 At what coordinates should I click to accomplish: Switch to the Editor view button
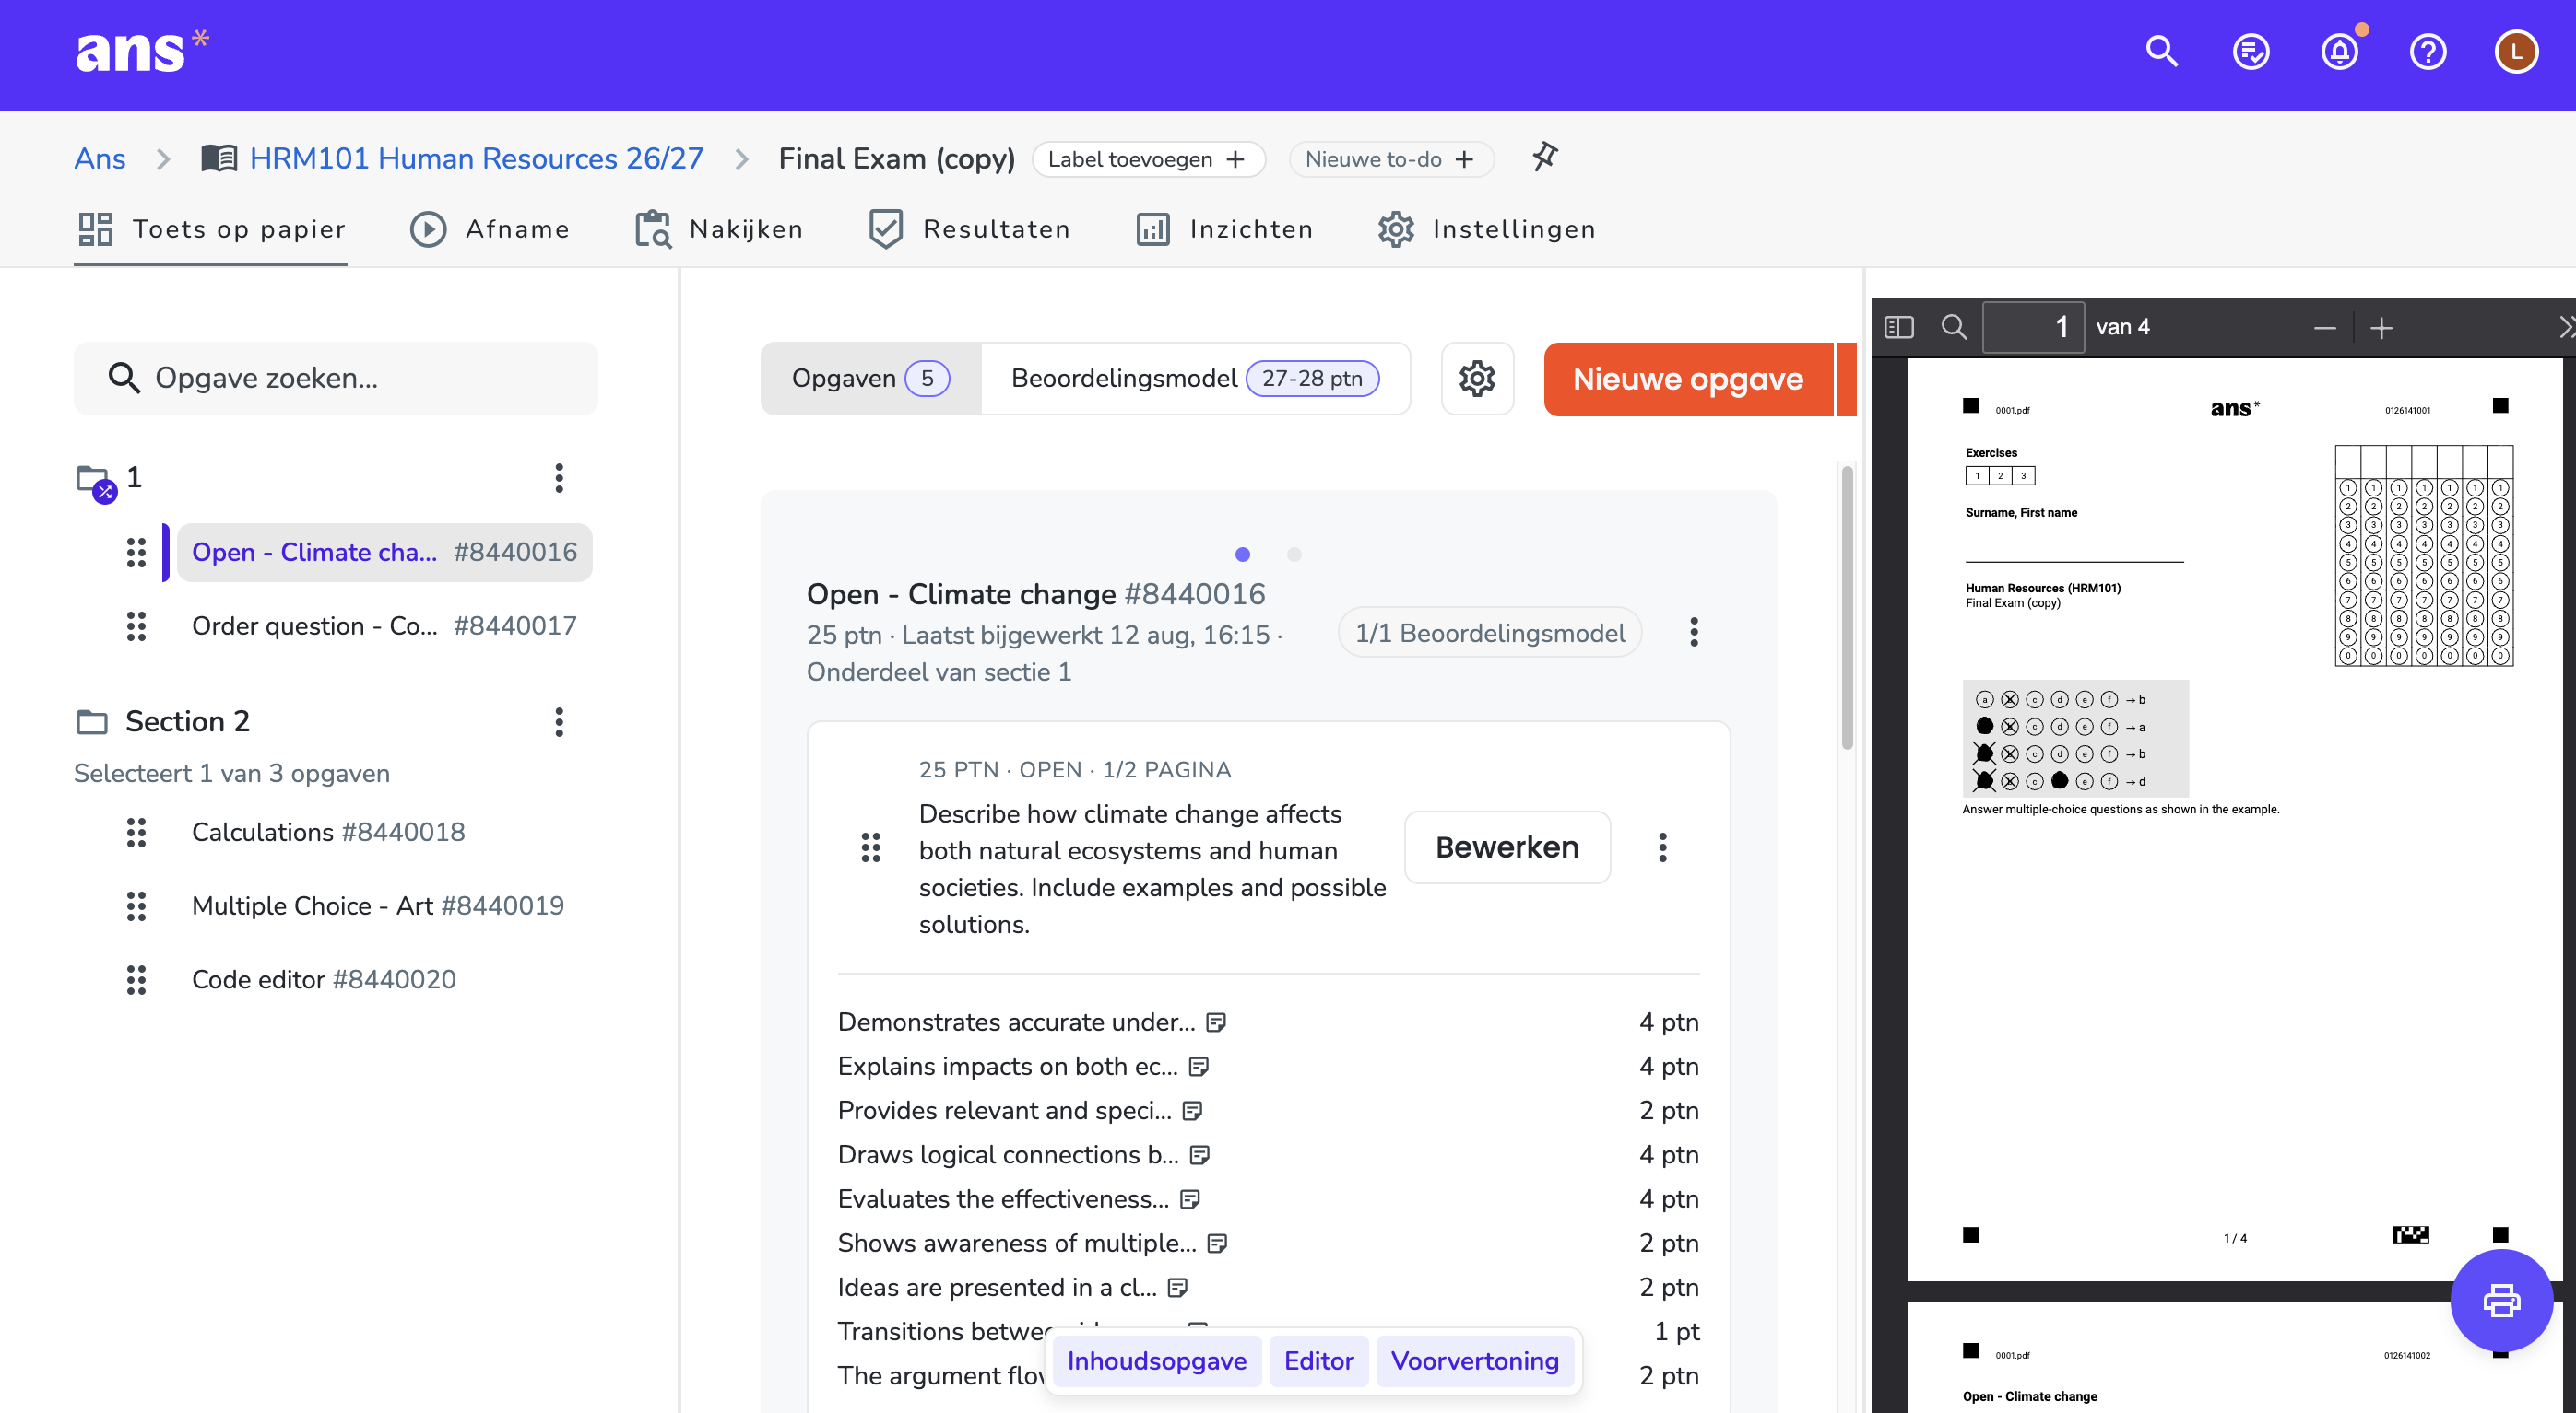point(1319,1361)
